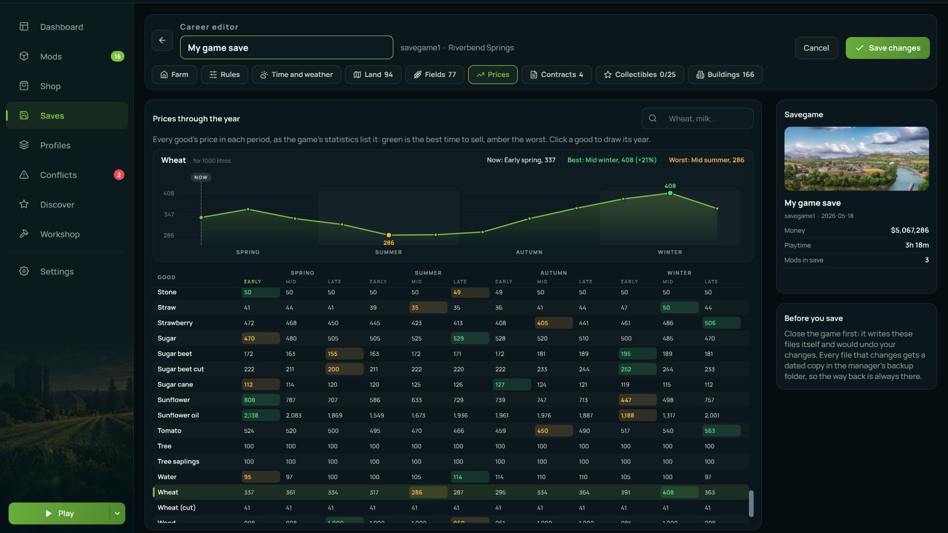This screenshot has height=533, width=948.
Task: Click the Contracts document icon
Action: pyautogui.click(x=534, y=75)
